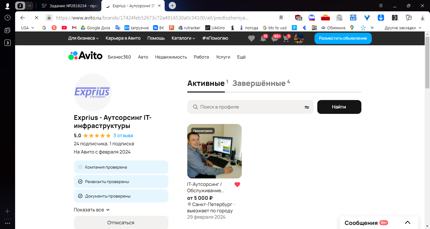The image size is (430, 229).
Task: Expand the Для бизнеса menu
Action: 83,38
